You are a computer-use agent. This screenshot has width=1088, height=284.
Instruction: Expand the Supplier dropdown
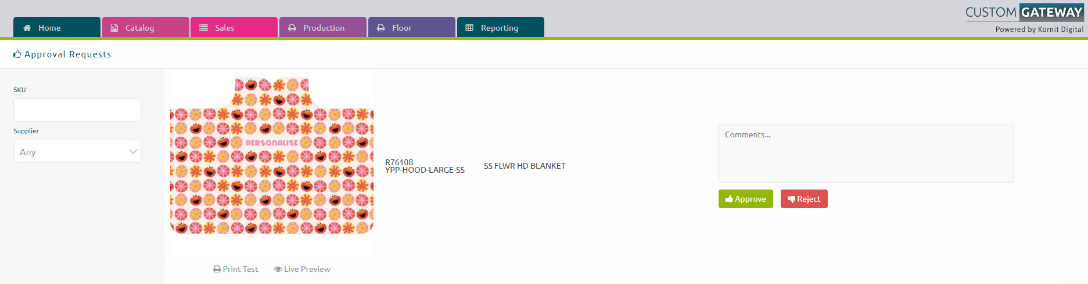[77, 151]
